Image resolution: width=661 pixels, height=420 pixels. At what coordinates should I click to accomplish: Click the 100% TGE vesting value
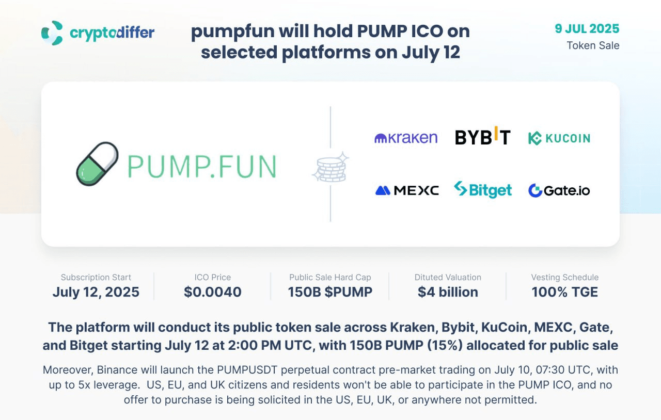tap(565, 292)
